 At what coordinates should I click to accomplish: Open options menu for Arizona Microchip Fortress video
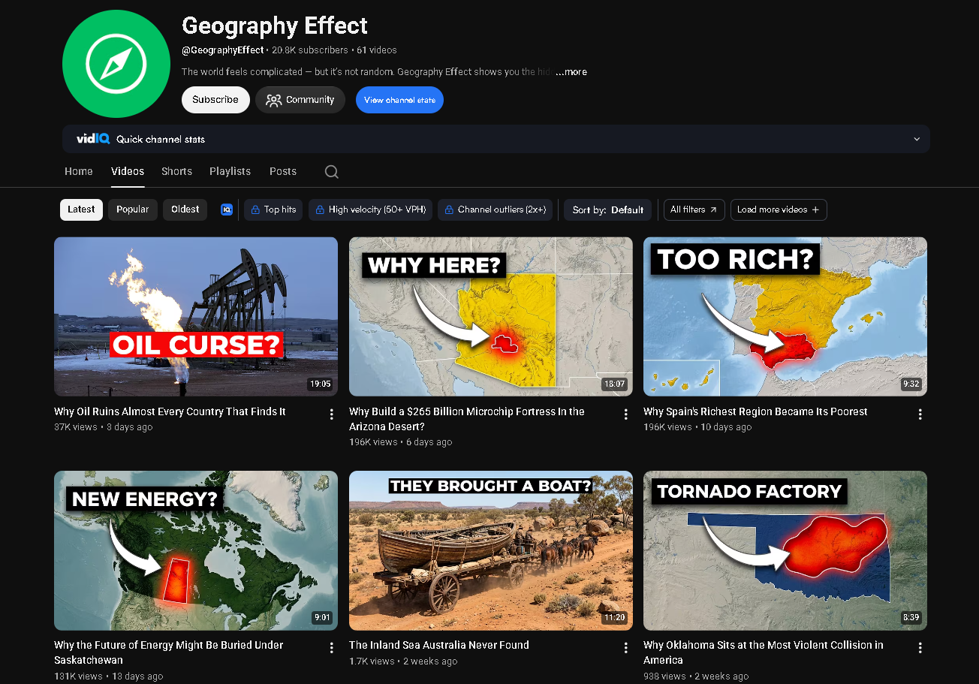pos(626,414)
